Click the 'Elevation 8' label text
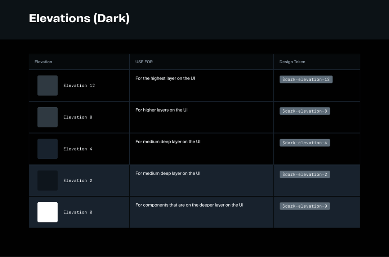Viewport: 389px width, 257px height. coord(78,117)
